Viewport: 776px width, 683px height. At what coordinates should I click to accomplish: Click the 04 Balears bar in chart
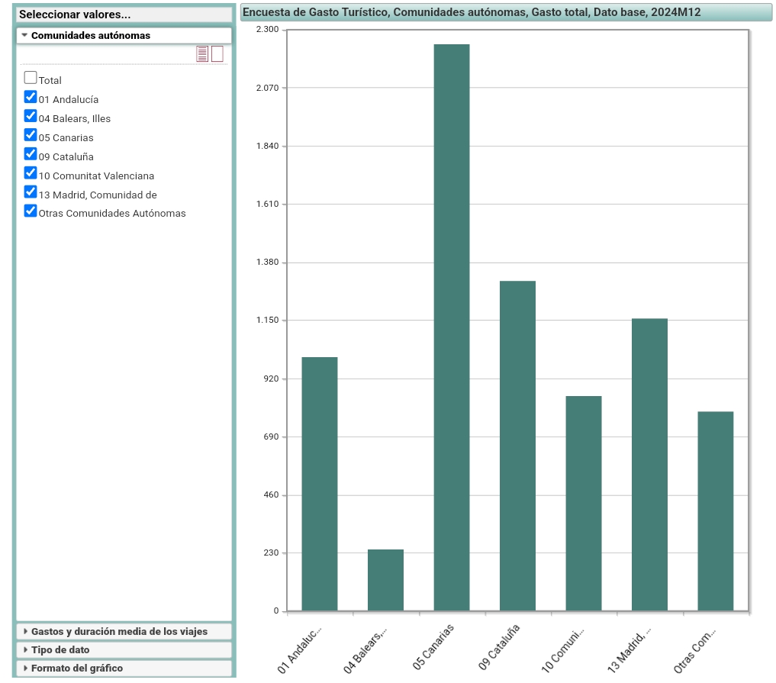[x=385, y=580]
